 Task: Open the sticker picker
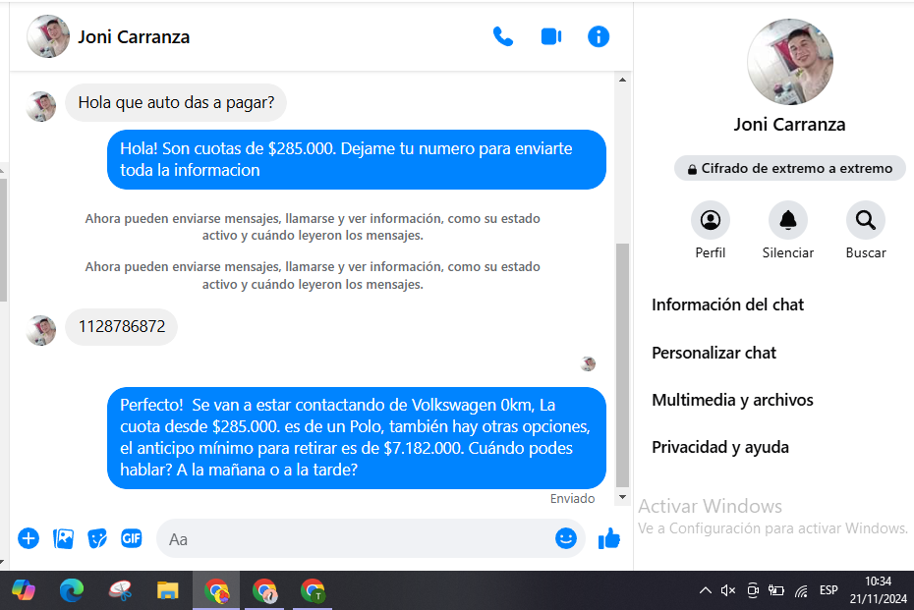[97, 538]
